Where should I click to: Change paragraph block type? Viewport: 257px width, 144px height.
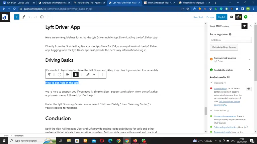coord(49,75)
